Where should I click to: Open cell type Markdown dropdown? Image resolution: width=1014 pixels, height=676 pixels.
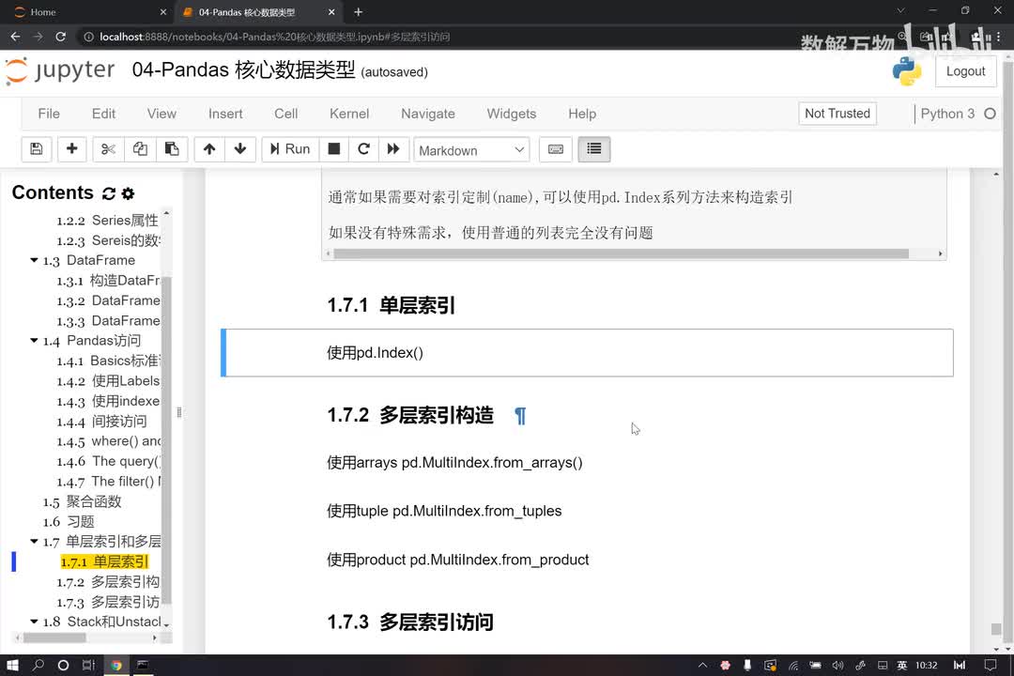(x=471, y=150)
